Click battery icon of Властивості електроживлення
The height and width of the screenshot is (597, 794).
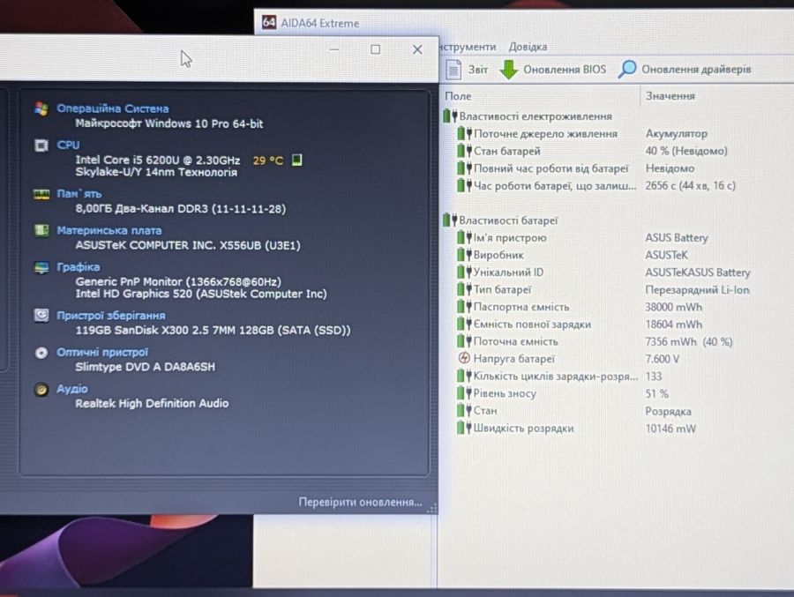pyautogui.click(x=450, y=116)
